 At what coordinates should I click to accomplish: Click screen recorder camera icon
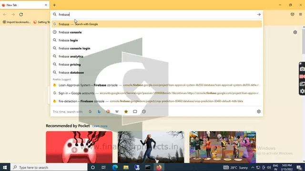(x=302, y=69)
